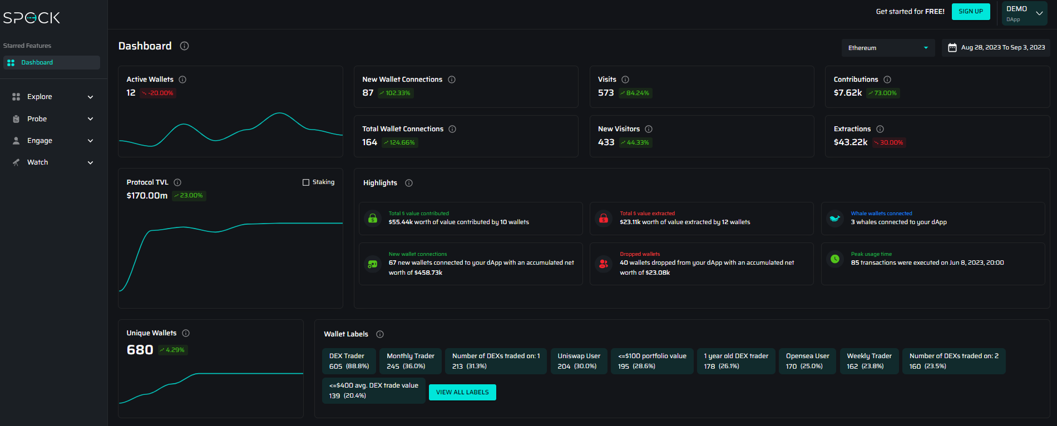Expand the Explore sidebar menu
1057x426 pixels.
pyautogui.click(x=53, y=97)
